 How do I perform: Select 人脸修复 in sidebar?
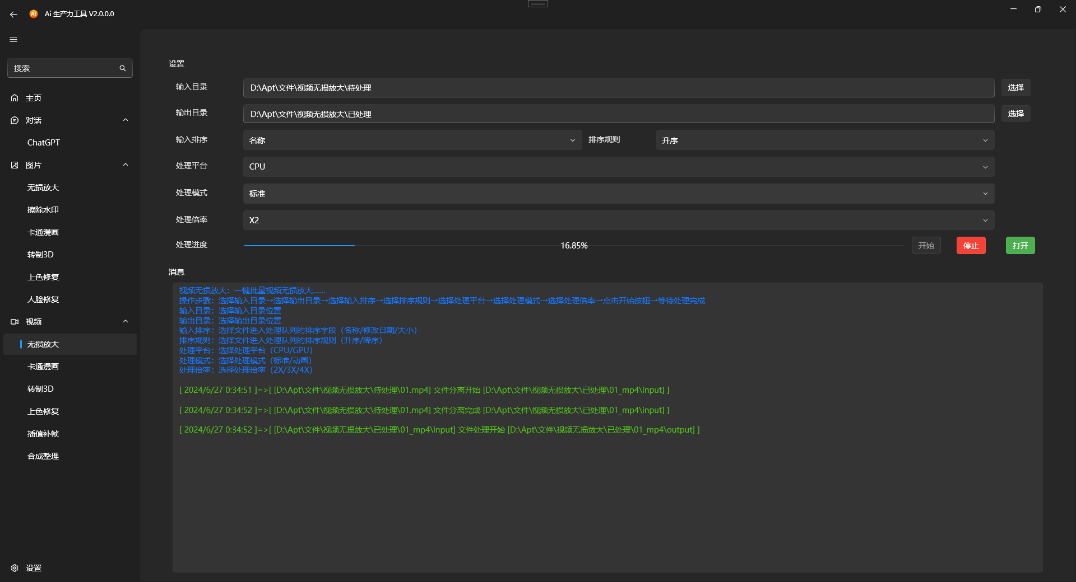point(70,299)
